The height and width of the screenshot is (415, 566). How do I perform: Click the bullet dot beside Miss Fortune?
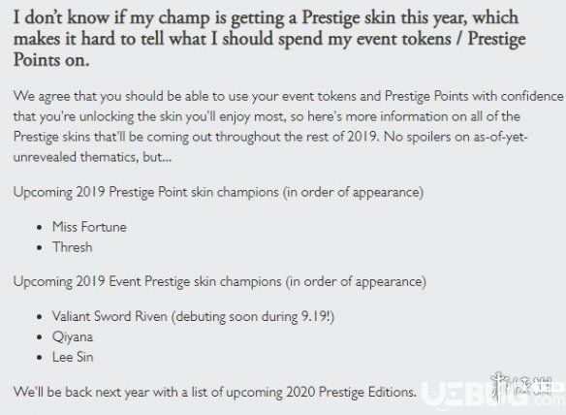pyautogui.click(x=40, y=228)
